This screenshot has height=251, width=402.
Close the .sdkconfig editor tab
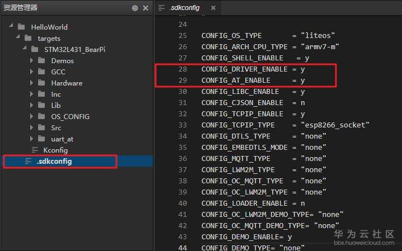pyautogui.click(x=213, y=8)
